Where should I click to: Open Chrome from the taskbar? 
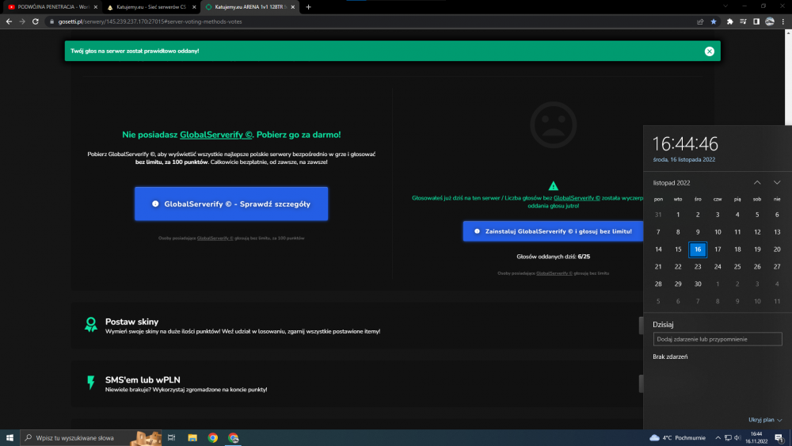click(x=212, y=437)
